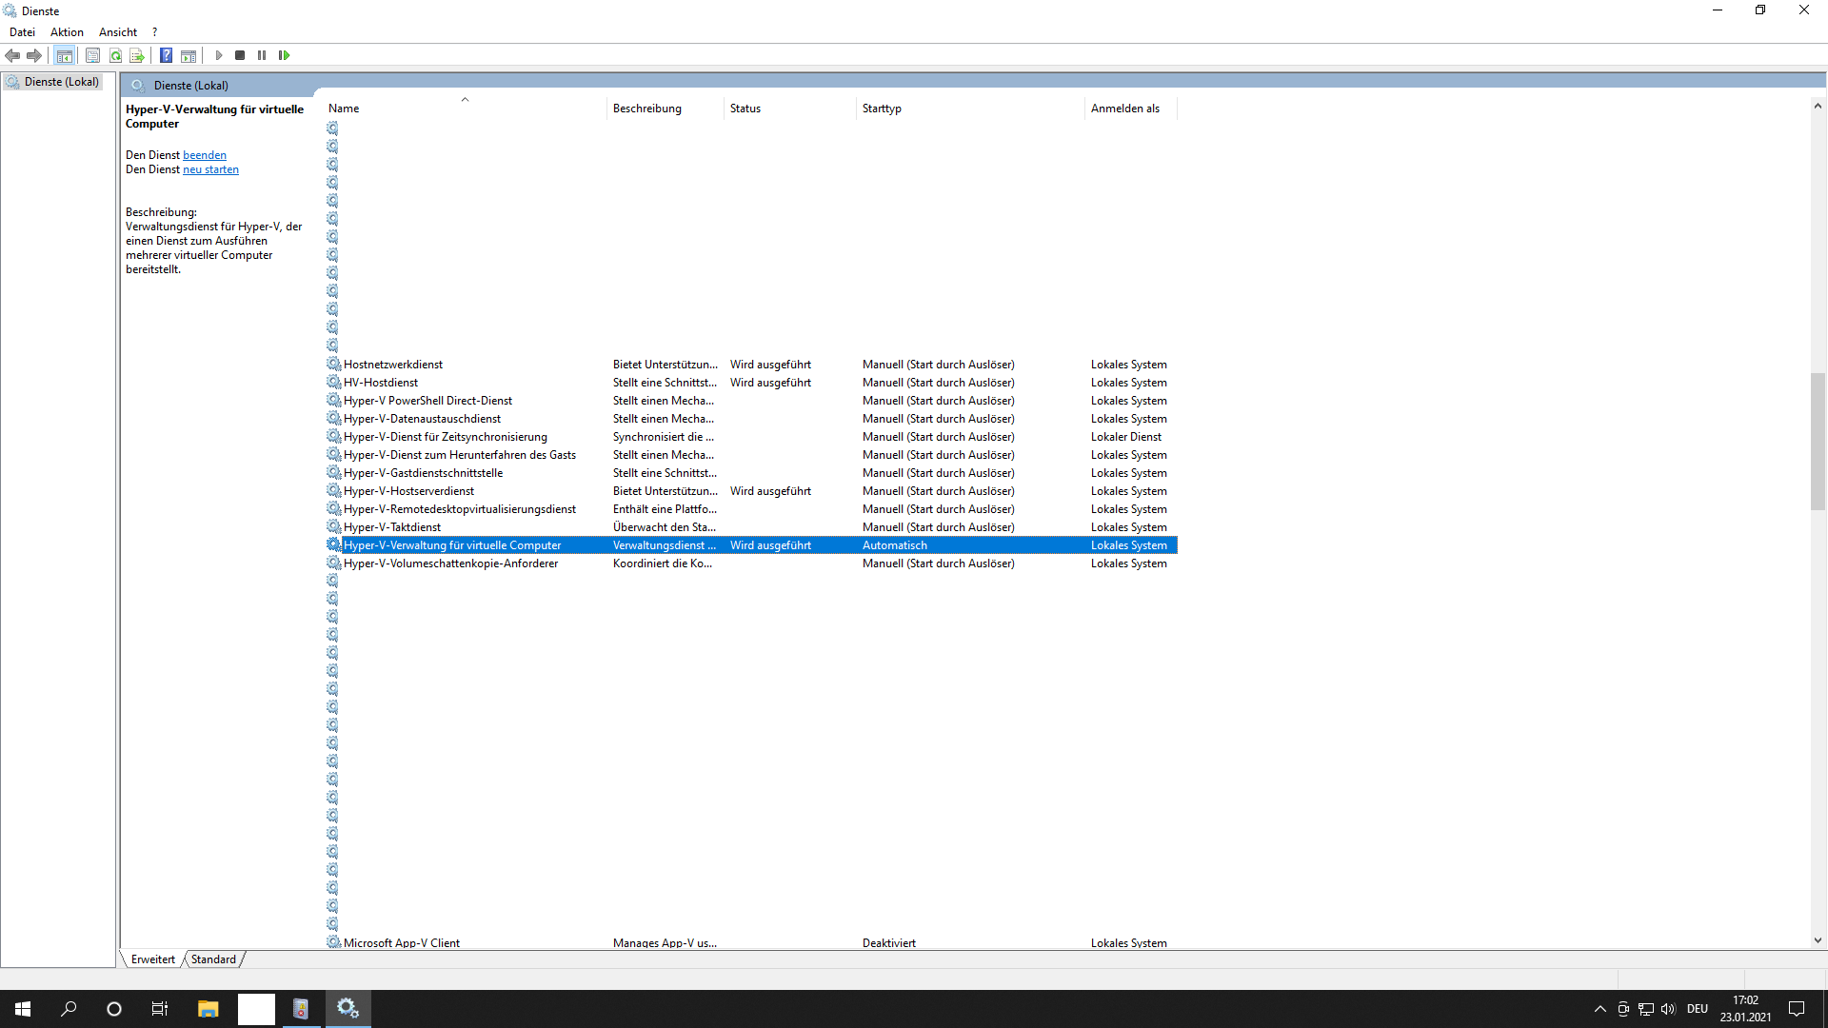Click the network tray icon

click(x=1646, y=1009)
